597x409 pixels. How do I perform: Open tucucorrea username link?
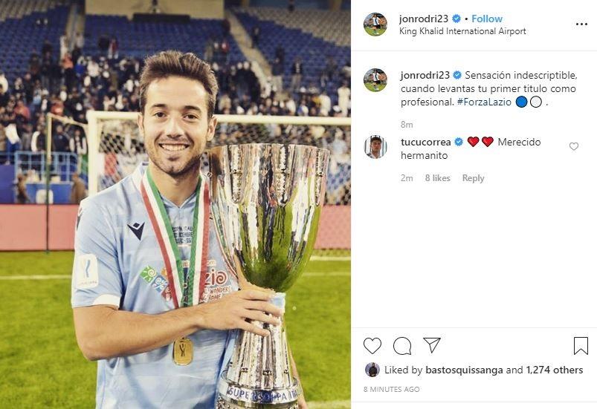[426, 143]
